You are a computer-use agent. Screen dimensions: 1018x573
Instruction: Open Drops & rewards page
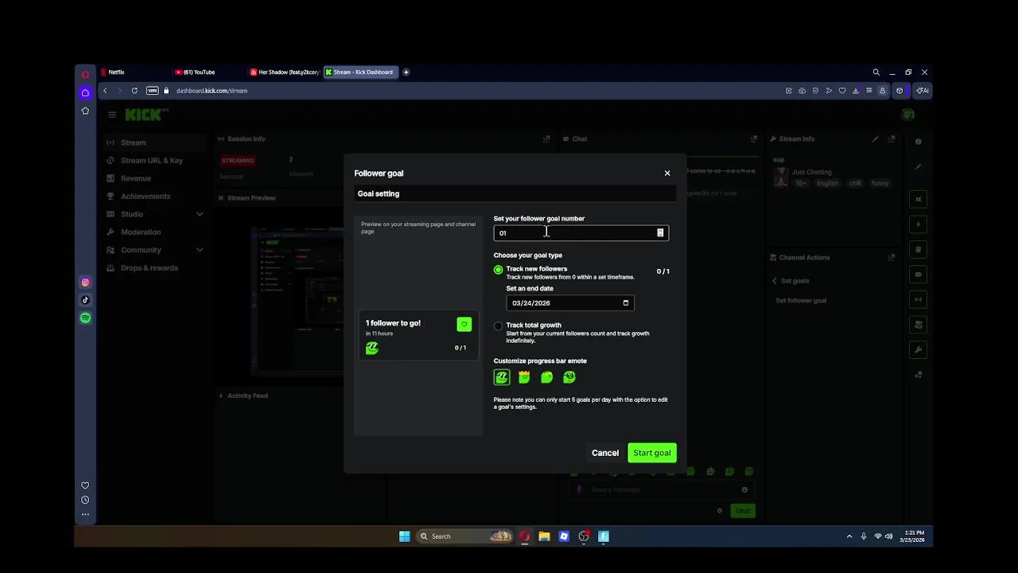pos(156,268)
